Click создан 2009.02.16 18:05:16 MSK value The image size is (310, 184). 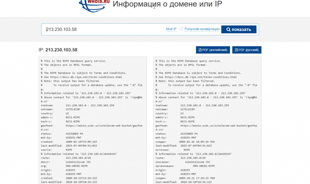(x=197, y=142)
